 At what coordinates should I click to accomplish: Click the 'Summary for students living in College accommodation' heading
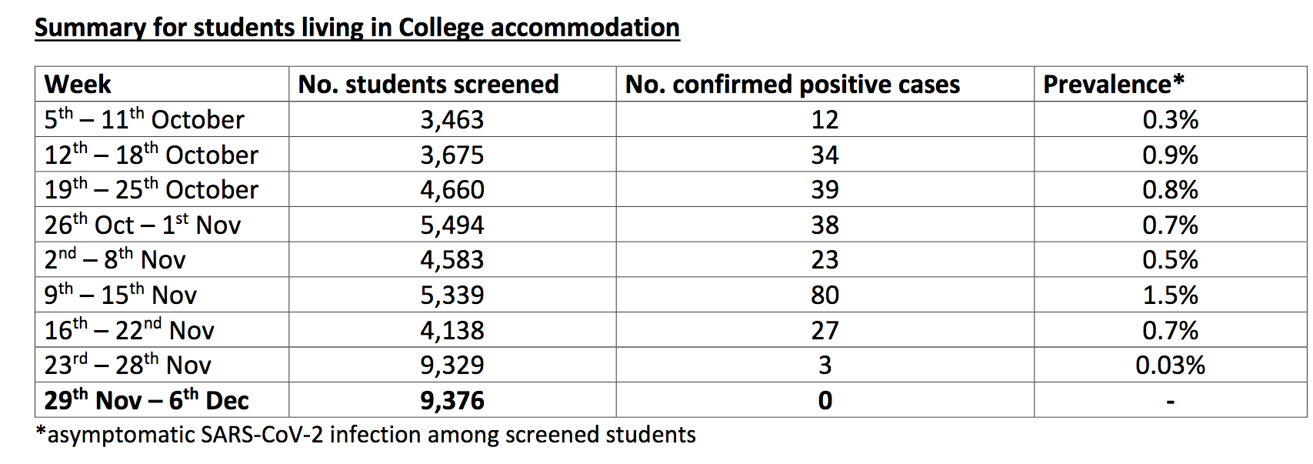click(x=357, y=28)
